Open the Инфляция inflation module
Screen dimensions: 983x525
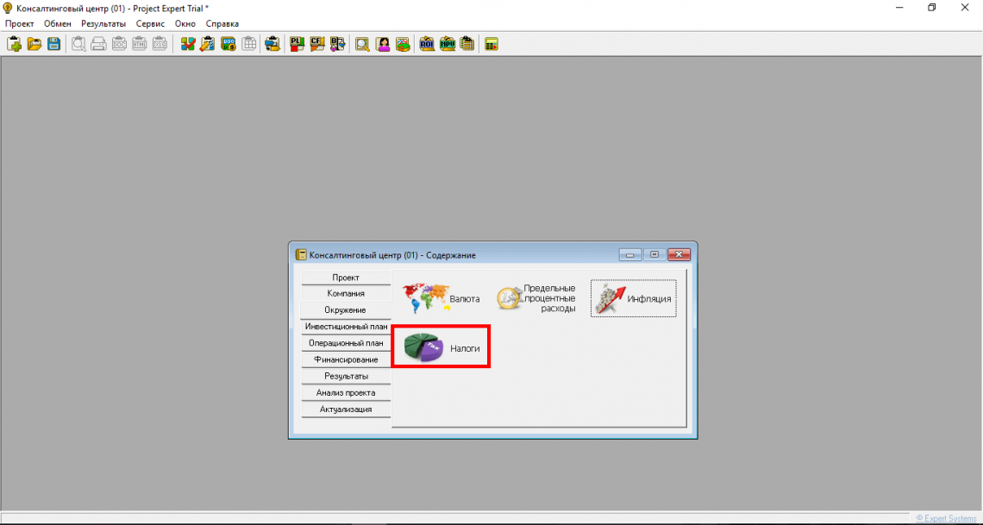pos(634,299)
